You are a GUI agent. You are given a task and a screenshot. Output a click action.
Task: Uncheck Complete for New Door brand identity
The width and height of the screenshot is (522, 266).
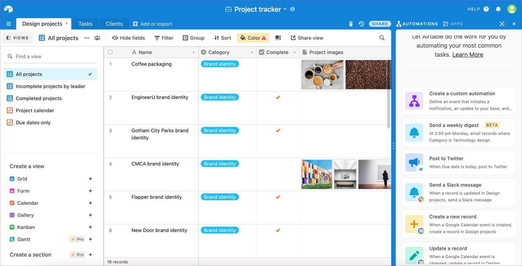(x=278, y=230)
